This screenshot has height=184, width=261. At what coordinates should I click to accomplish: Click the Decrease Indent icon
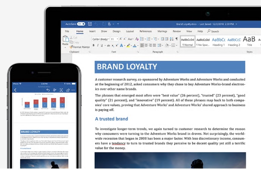click(163, 39)
